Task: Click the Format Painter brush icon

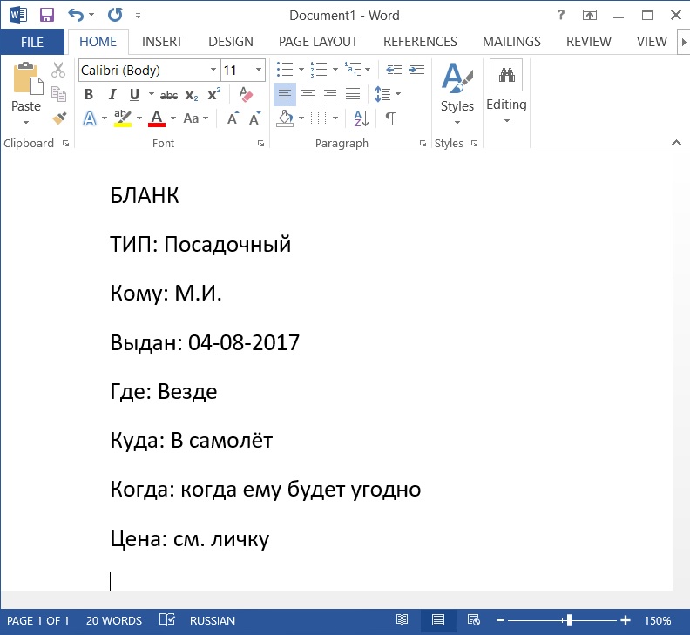Action: [59, 118]
